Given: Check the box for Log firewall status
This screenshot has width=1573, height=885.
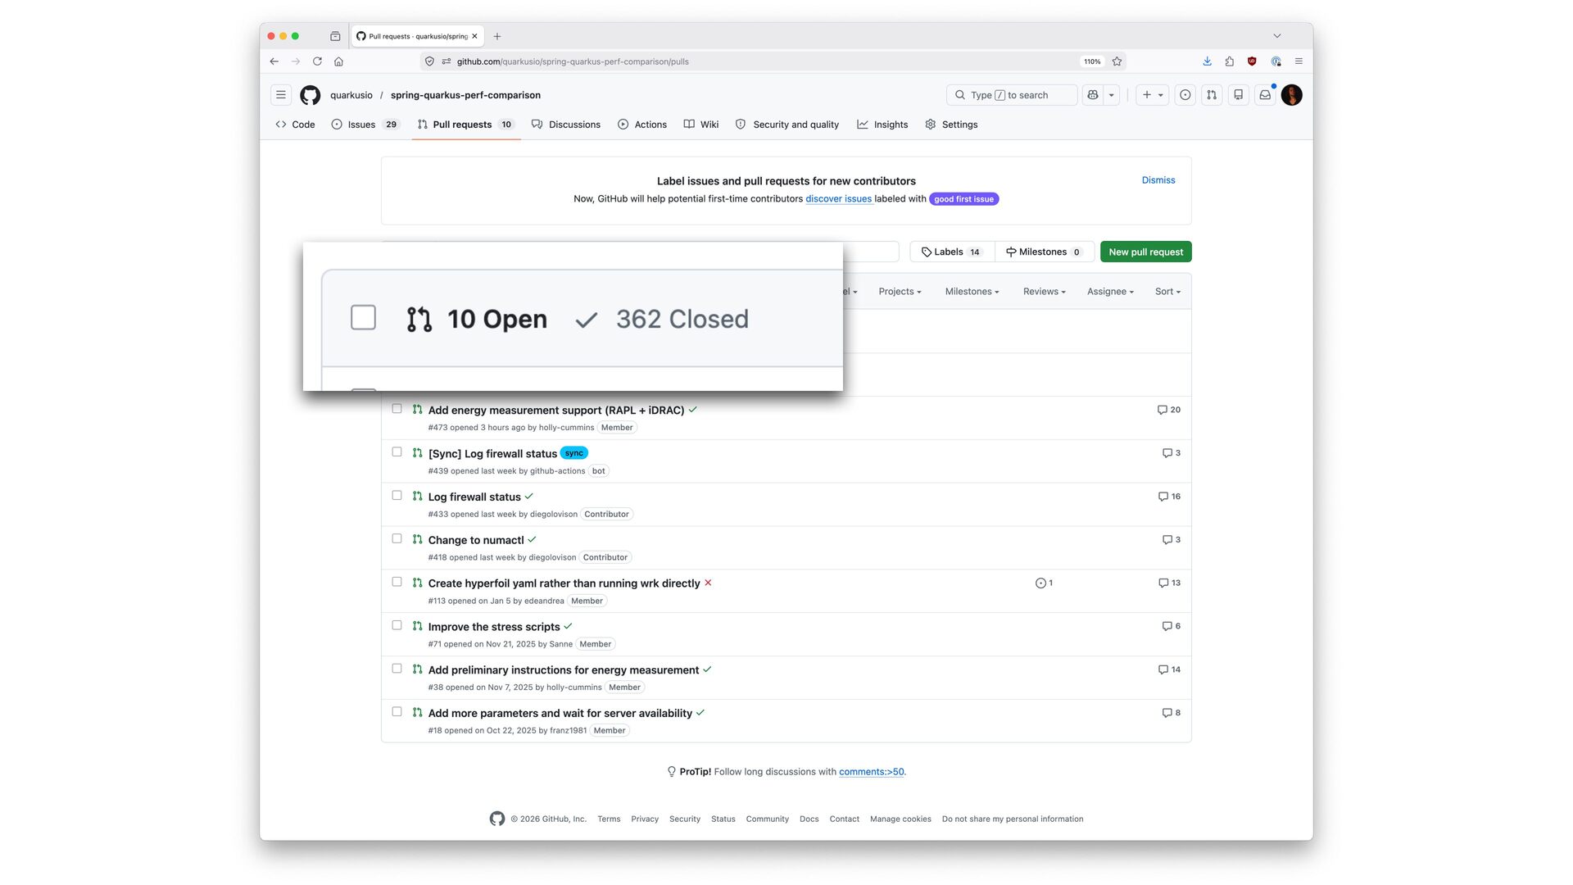Looking at the screenshot, I should tap(397, 496).
